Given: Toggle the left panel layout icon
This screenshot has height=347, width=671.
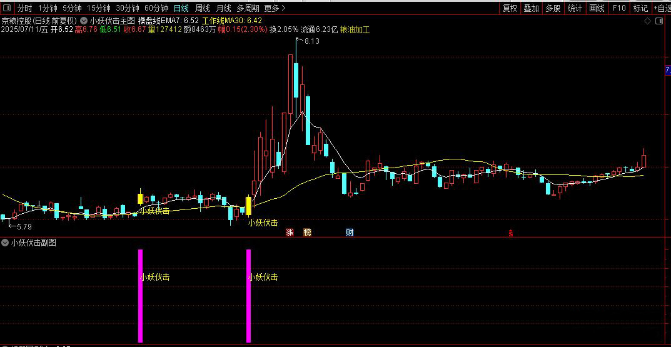Looking at the screenshot, I should [8, 8].
